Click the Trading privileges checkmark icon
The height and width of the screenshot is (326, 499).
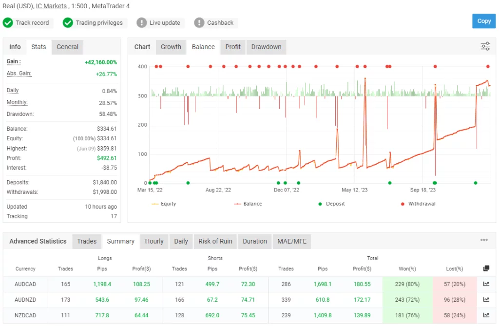point(68,22)
